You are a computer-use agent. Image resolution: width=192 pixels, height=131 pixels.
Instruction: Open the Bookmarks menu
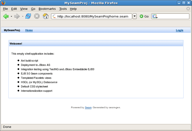[x=47, y=9]
